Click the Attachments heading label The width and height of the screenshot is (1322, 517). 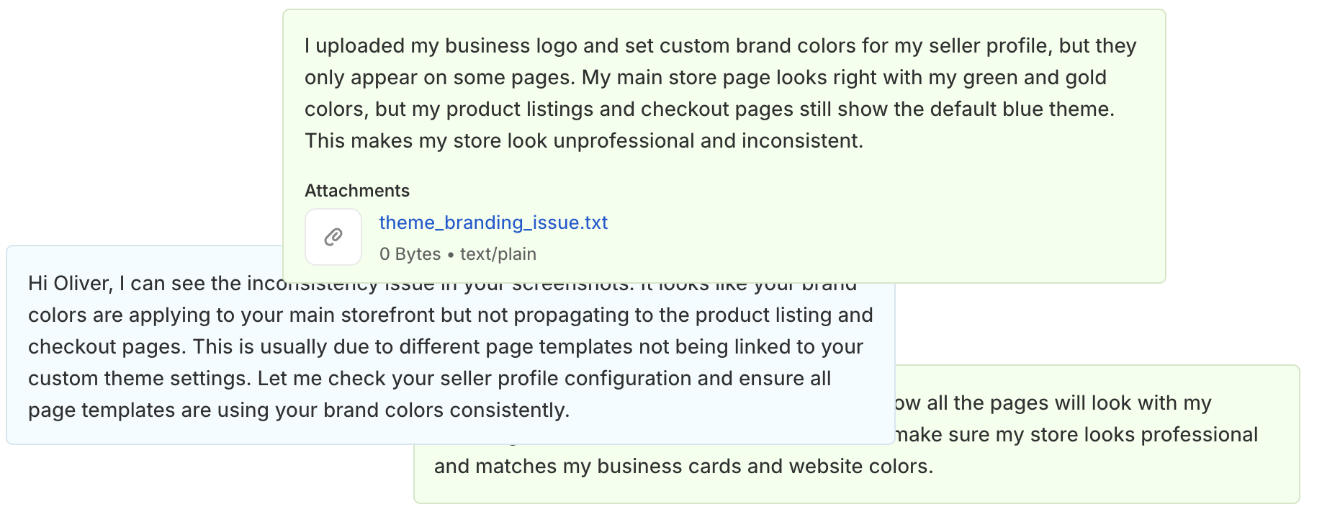point(356,191)
